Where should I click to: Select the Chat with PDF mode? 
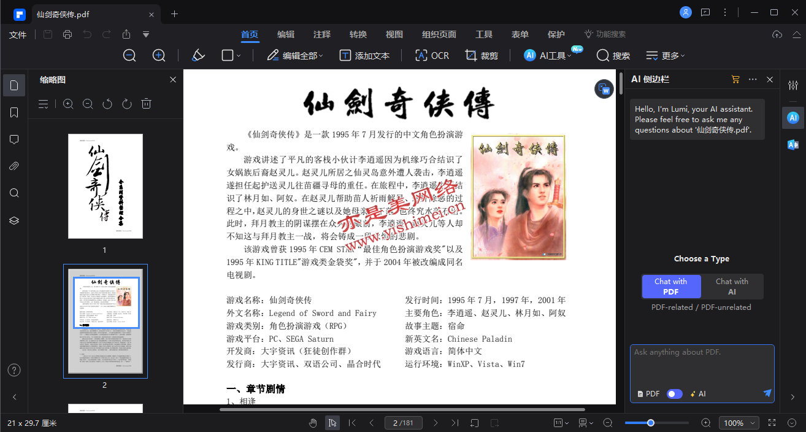point(671,287)
